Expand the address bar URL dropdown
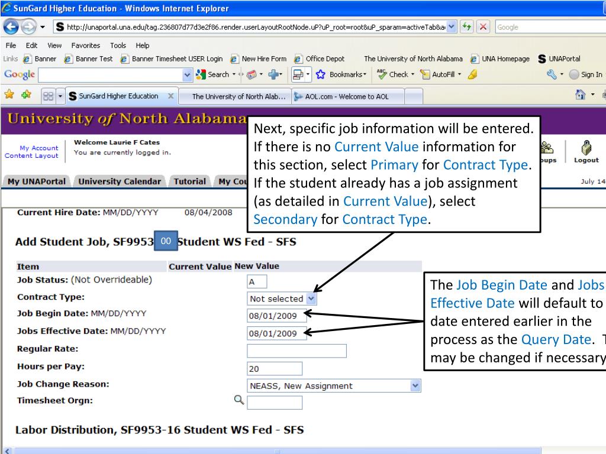 [452, 27]
